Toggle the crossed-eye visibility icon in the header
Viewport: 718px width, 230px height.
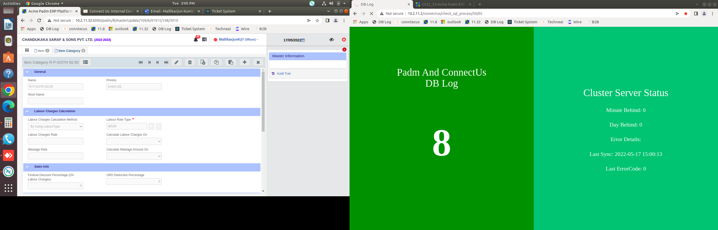[331, 40]
